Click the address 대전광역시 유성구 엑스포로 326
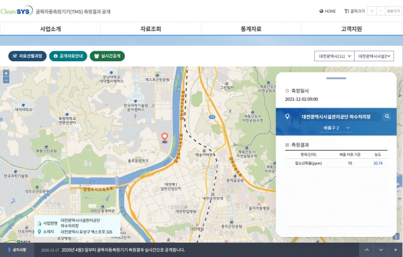The width and height of the screenshot is (403, 257). (x=87, y=232)
